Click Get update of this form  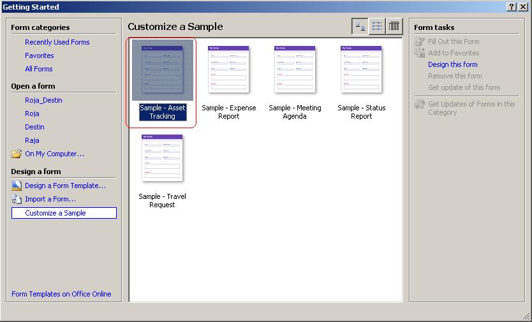pyautogui.click(x=464, y=87)
